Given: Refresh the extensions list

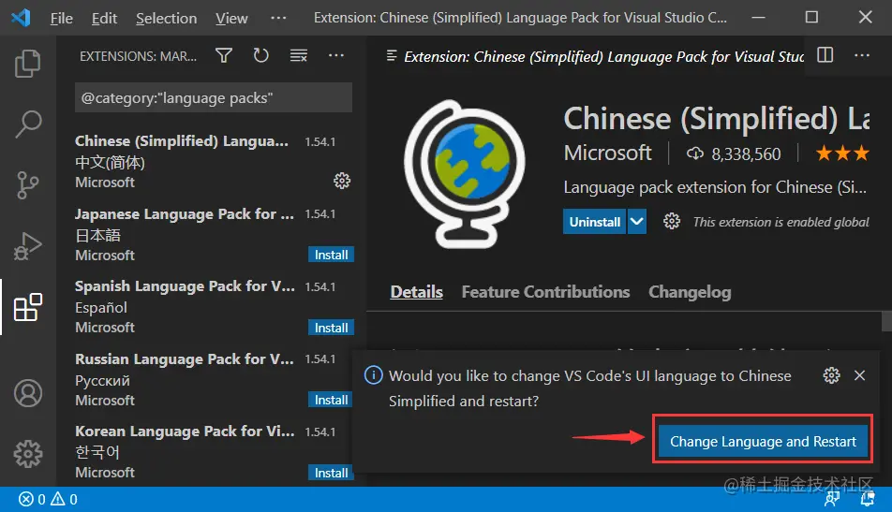Looking at the screenshot, I should tap(260, 55).
